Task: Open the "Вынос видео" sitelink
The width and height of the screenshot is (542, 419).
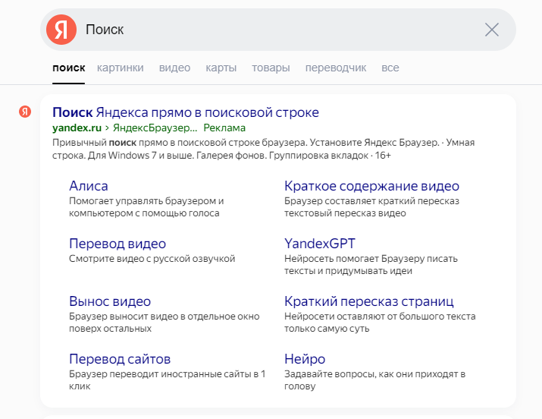Action: (110, 301)
